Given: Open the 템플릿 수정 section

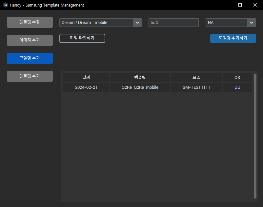Looking at the screenshot, I should 30,22.
